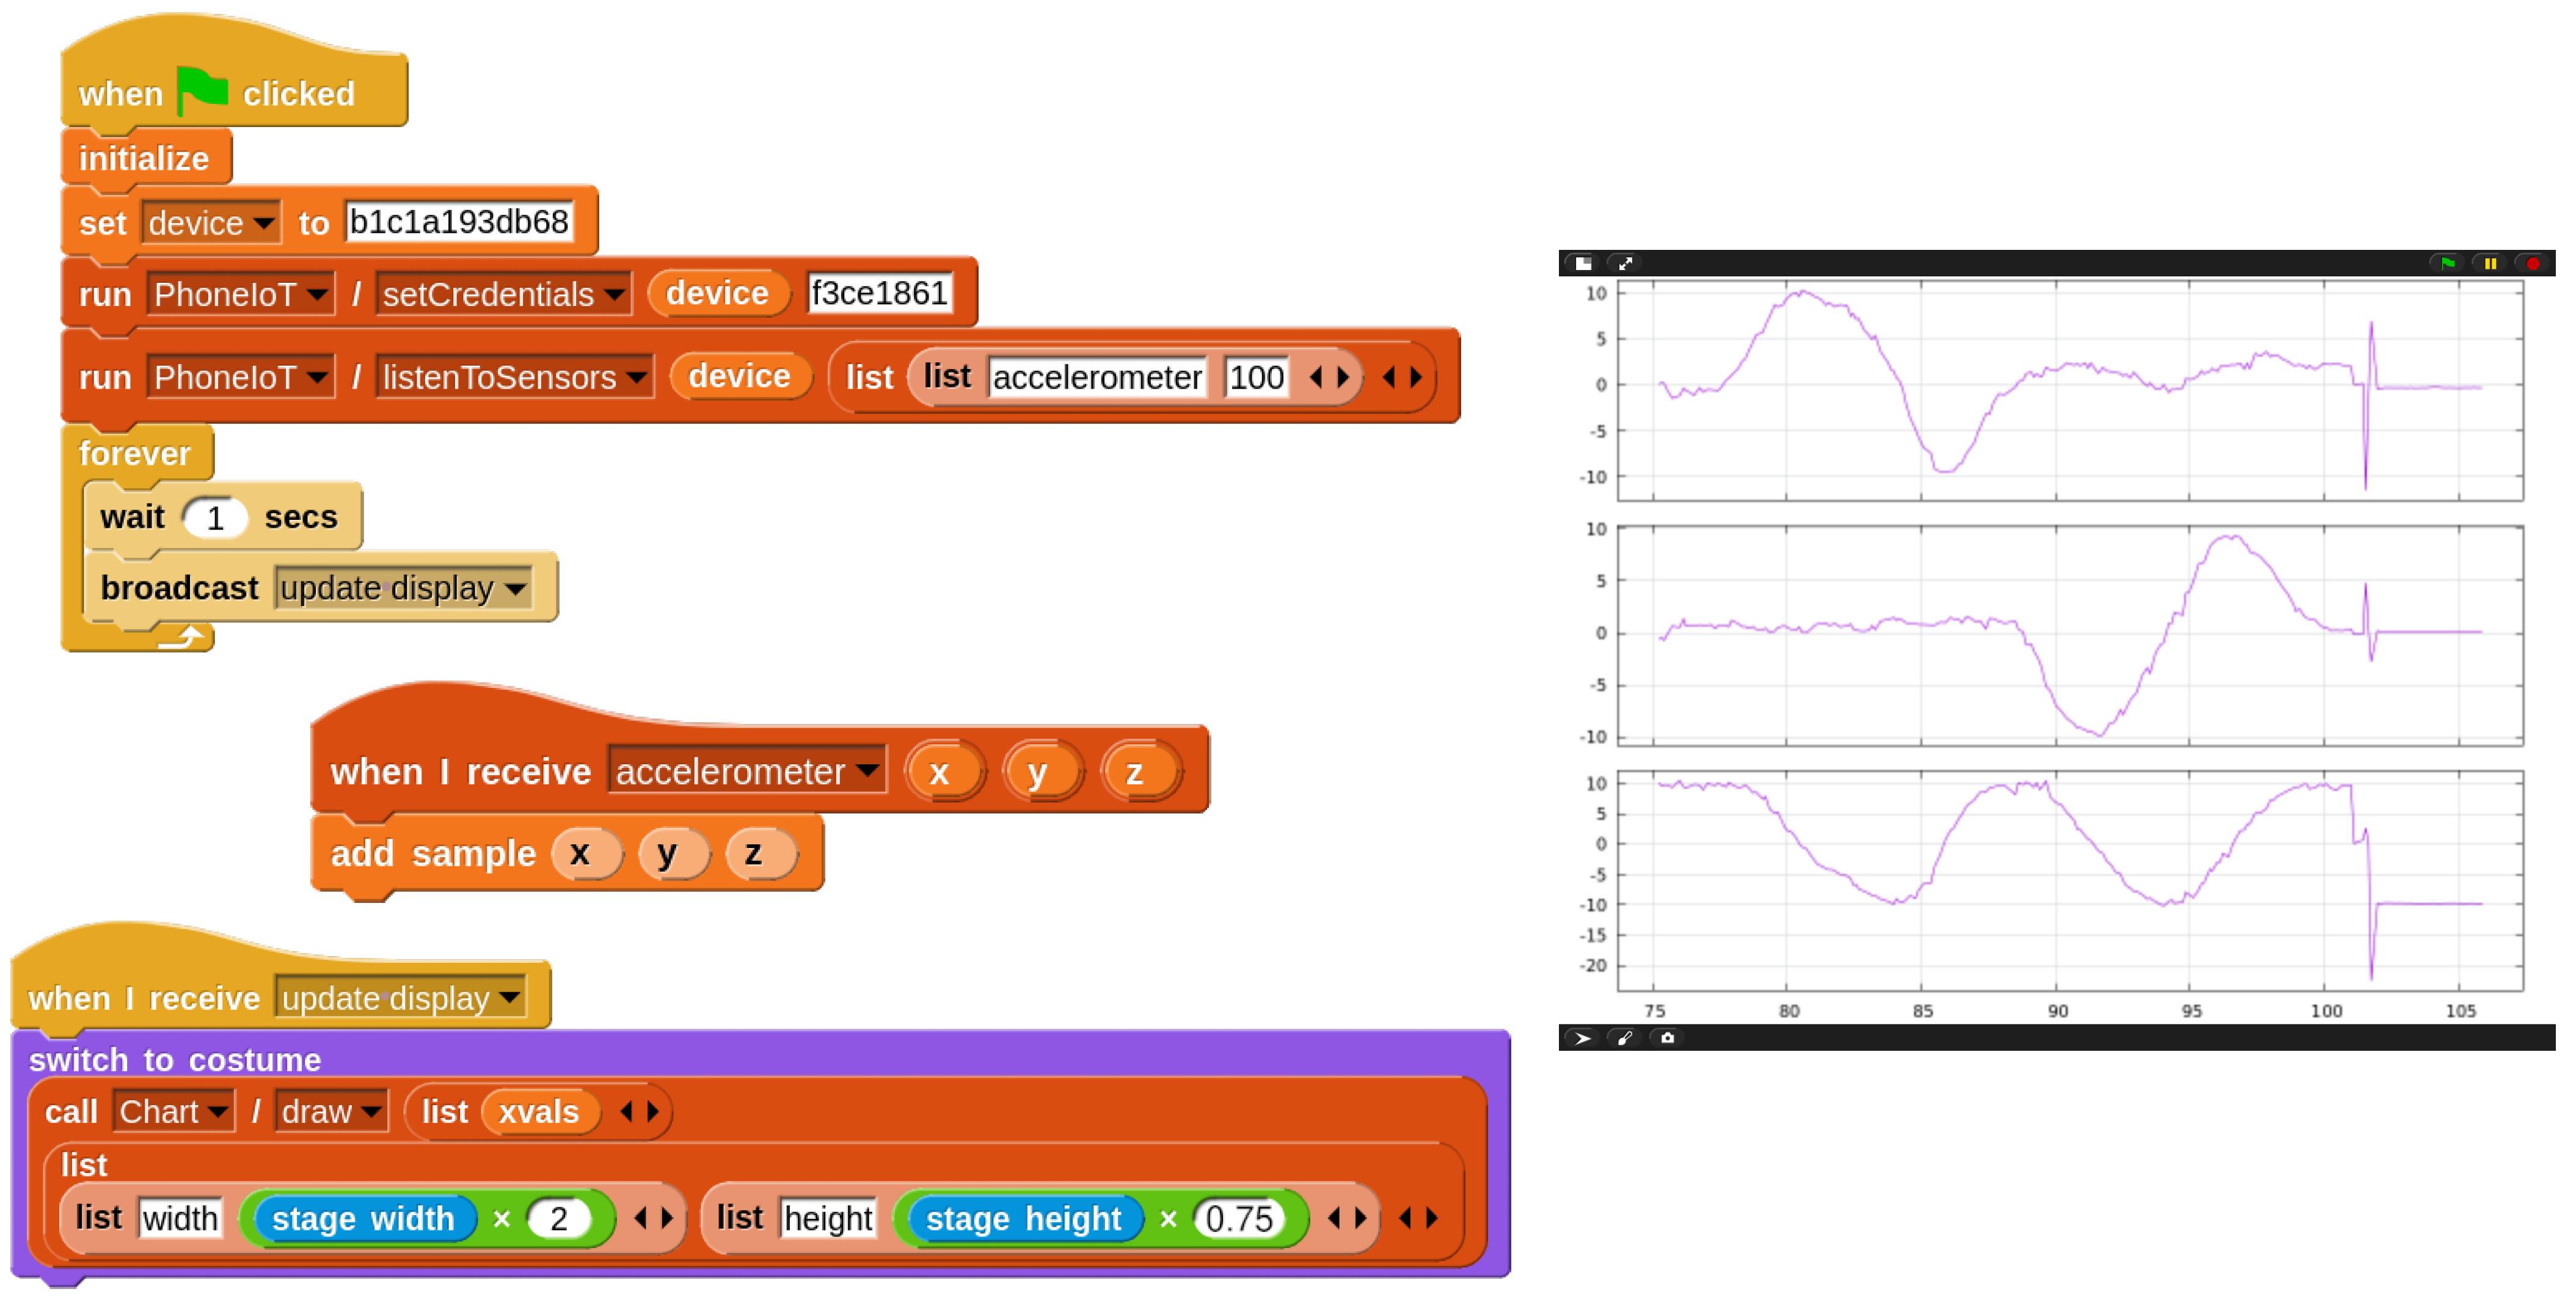
Task: Click the accelerometer message dropdown in receive hat
Action: point(867,770)
